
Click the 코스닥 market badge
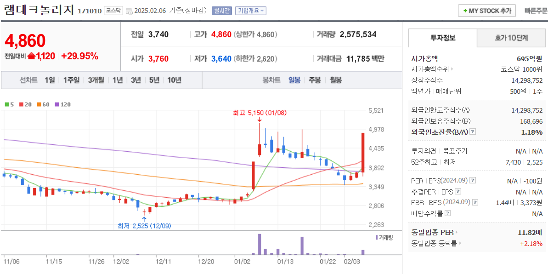click(x=113, y=11)
